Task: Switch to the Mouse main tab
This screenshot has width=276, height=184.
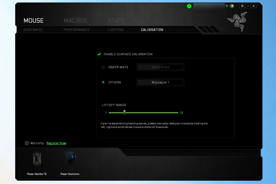Action: pos(33,21)
